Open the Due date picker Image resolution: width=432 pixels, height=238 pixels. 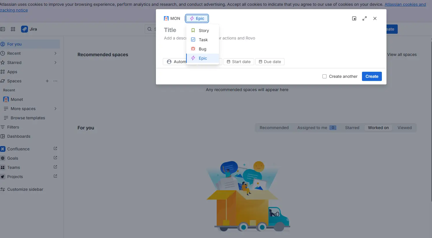coord(270,62)
